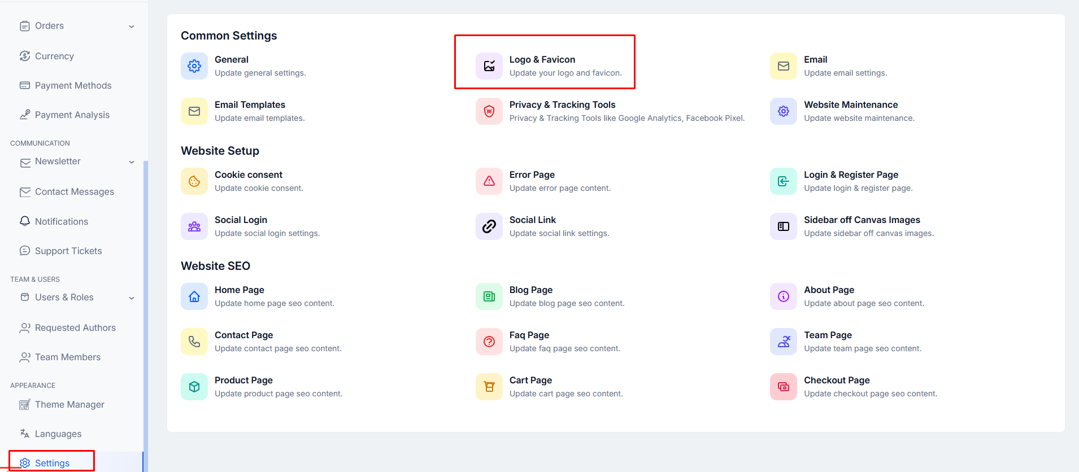
Task: Click 'Update email settings.' description
Action: click(845, 73)
